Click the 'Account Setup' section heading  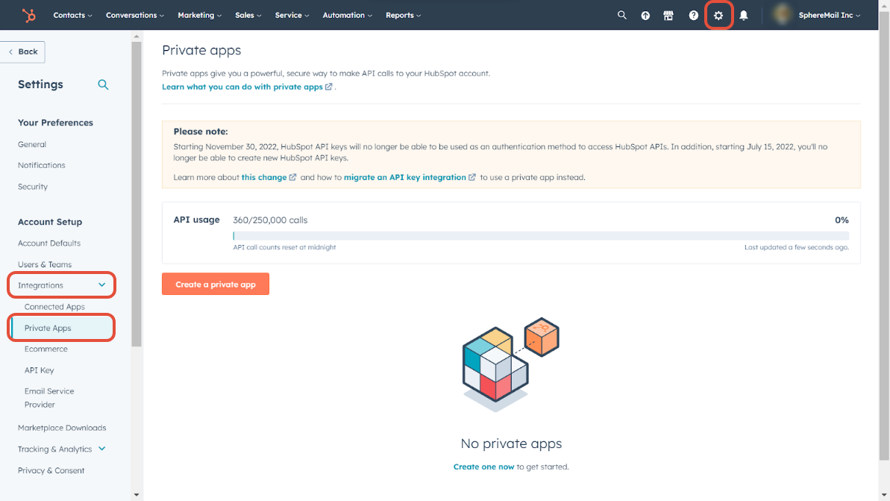tap(50, 222)
